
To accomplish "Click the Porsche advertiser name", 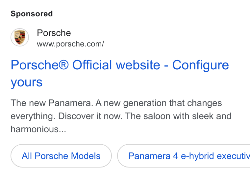I will 54,33.
